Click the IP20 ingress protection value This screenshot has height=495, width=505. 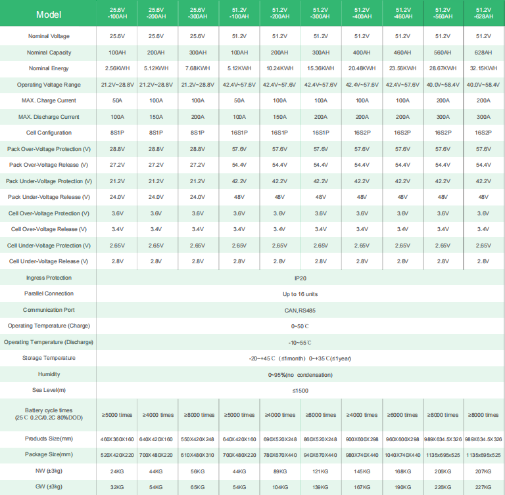tap(300, 278)
